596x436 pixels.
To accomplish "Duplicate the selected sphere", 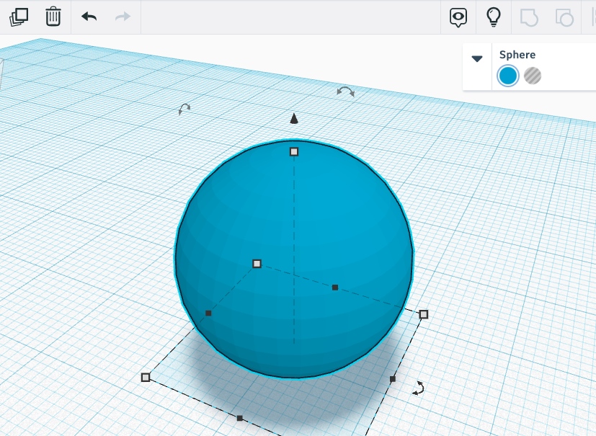I will click(19, 17).
